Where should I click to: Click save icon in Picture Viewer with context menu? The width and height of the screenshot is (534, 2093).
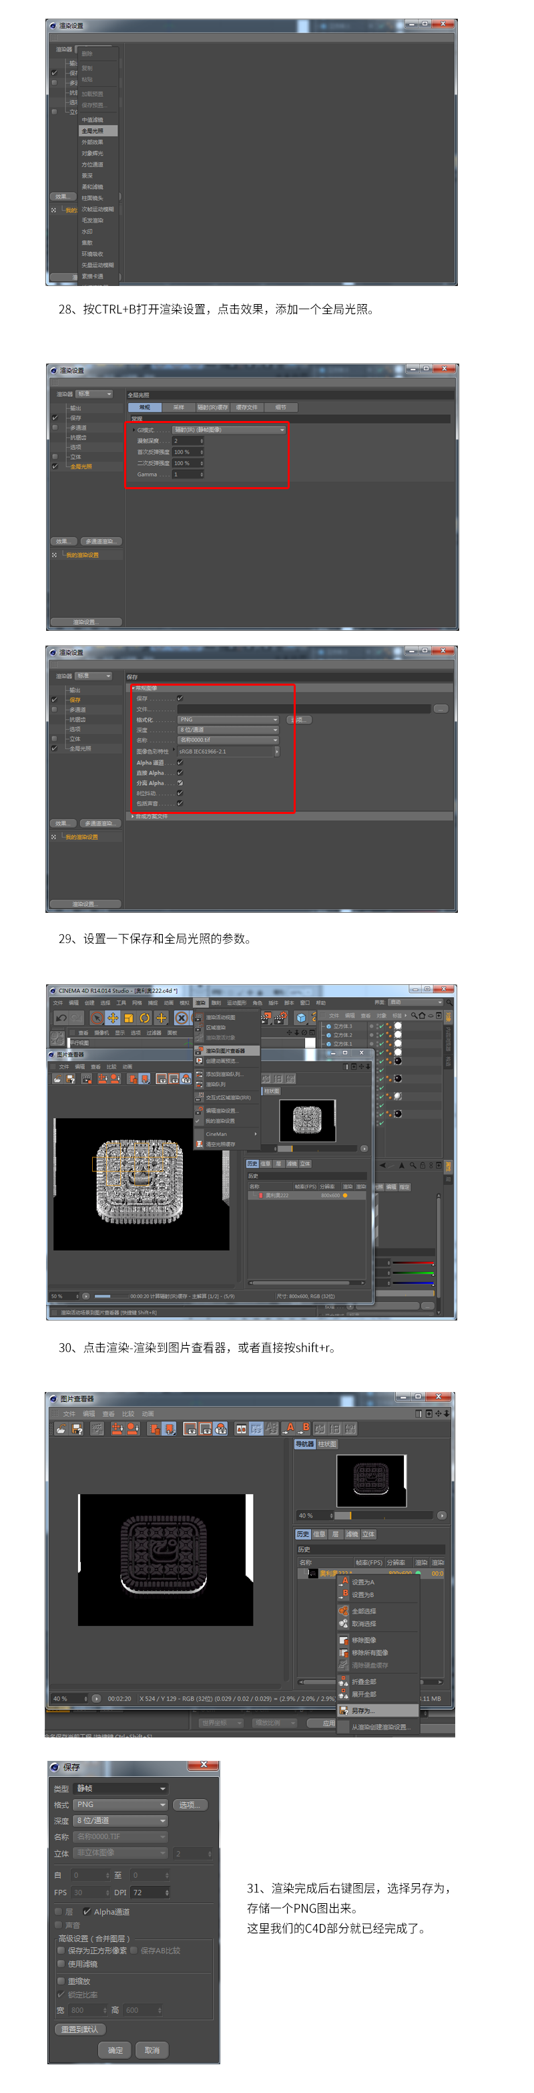click(77, 1428)
